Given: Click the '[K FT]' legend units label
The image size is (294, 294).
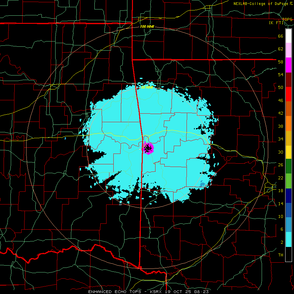Looking at the screenshot, I should 276,23.
